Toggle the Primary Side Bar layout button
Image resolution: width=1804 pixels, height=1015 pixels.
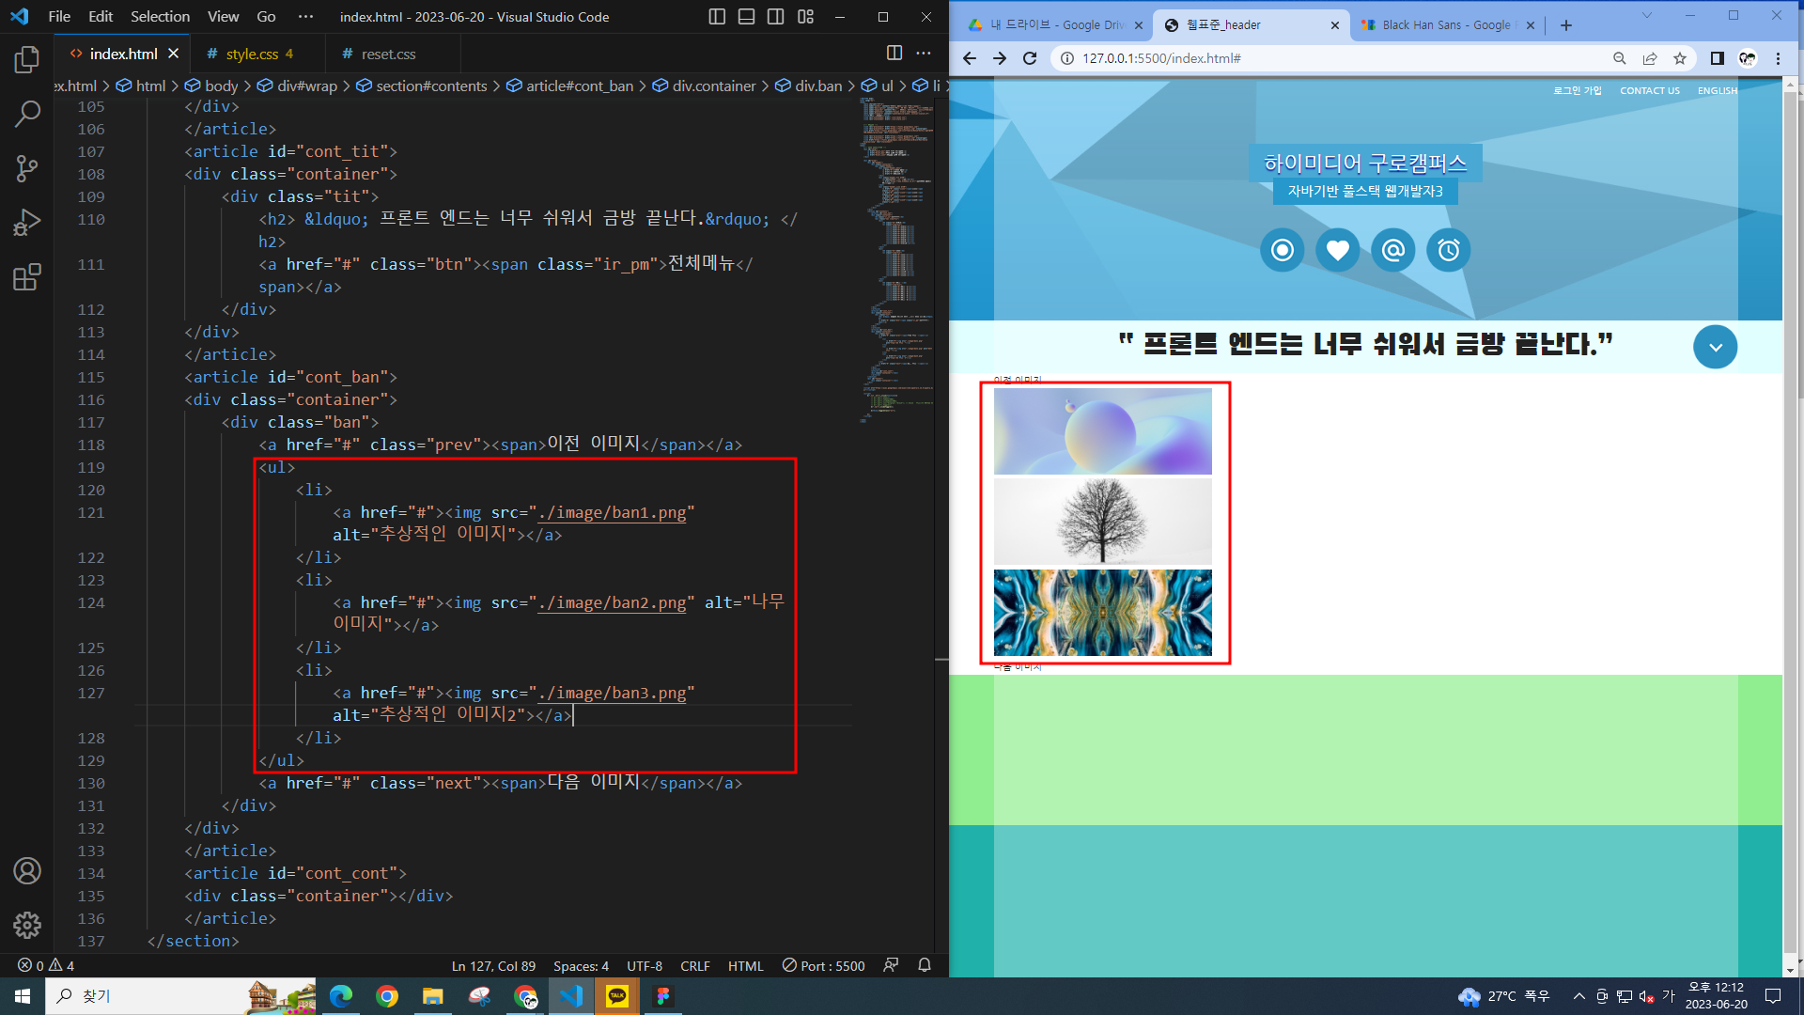tap(717, 17)
